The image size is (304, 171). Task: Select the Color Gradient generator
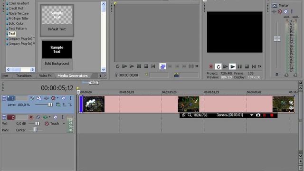[19, 3]
